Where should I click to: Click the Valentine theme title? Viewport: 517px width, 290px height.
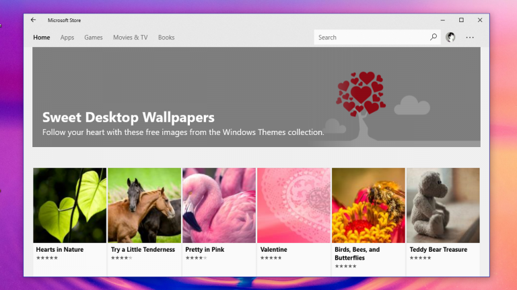tap(274, 250)
